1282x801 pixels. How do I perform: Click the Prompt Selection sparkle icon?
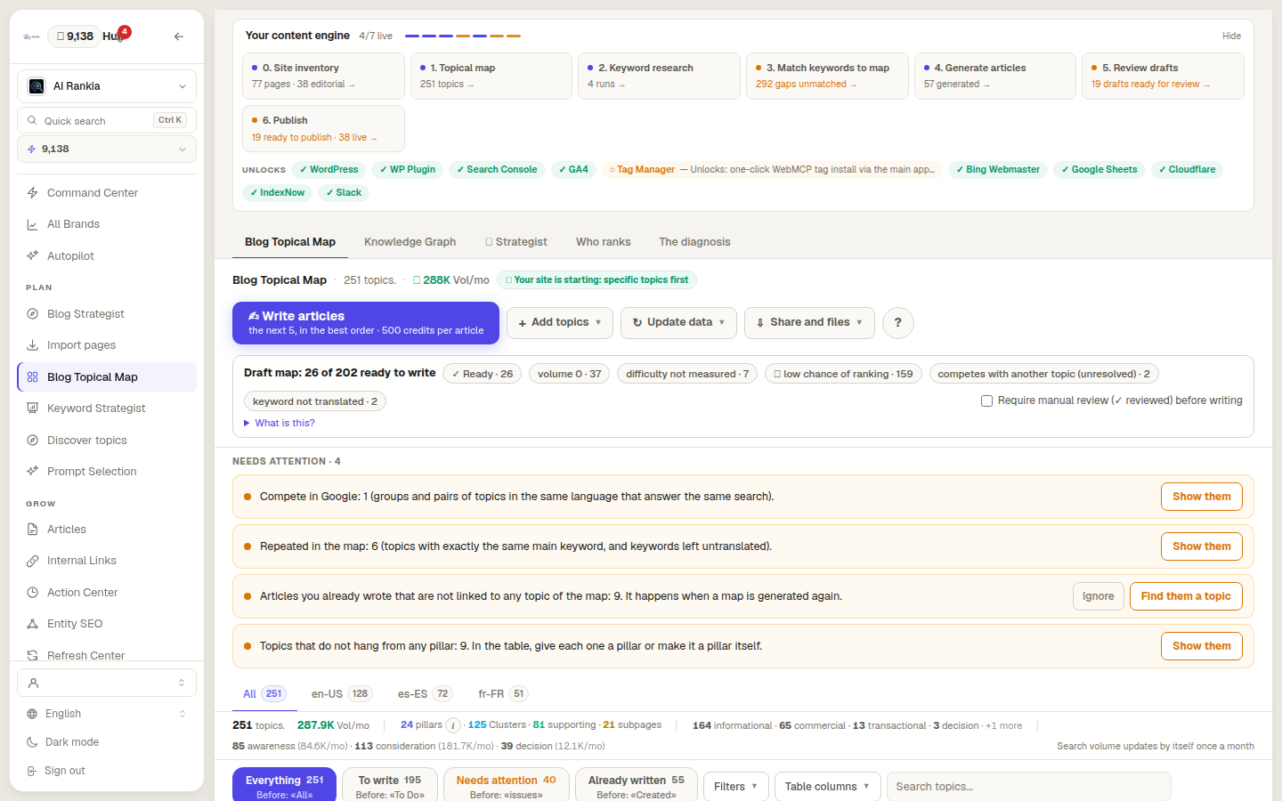[32, 472]
